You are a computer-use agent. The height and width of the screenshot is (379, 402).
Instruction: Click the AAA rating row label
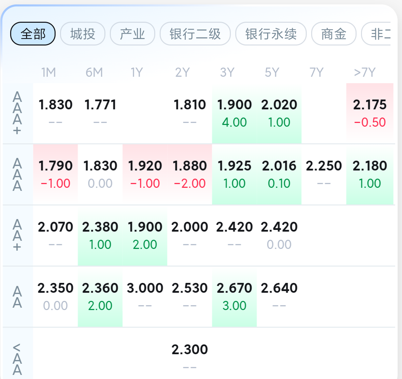pyautogui.click(x=16, y=174)
